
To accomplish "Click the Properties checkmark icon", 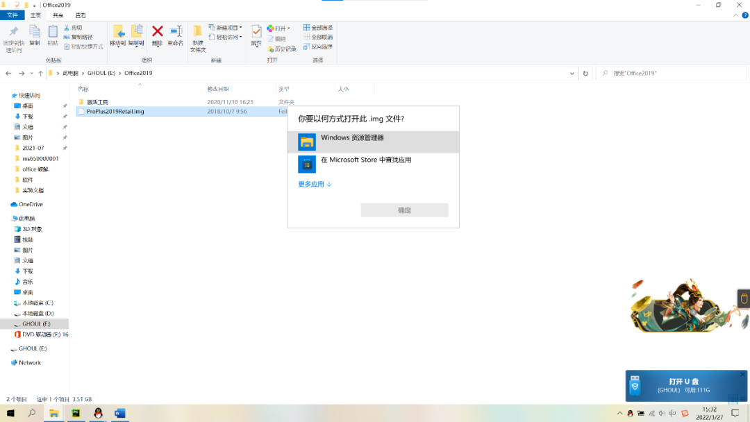I will click(x=256, y=31).
